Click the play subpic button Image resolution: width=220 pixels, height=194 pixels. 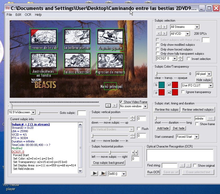pyautogui.click(x=95, y=173)
